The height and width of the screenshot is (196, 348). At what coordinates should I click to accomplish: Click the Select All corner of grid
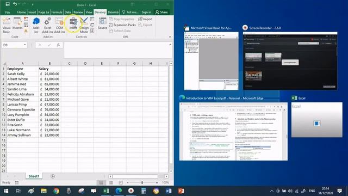[x=4, y=64]
